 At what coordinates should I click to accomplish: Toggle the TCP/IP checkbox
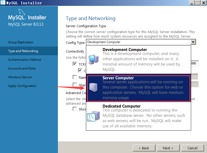(x=75, y=64)
